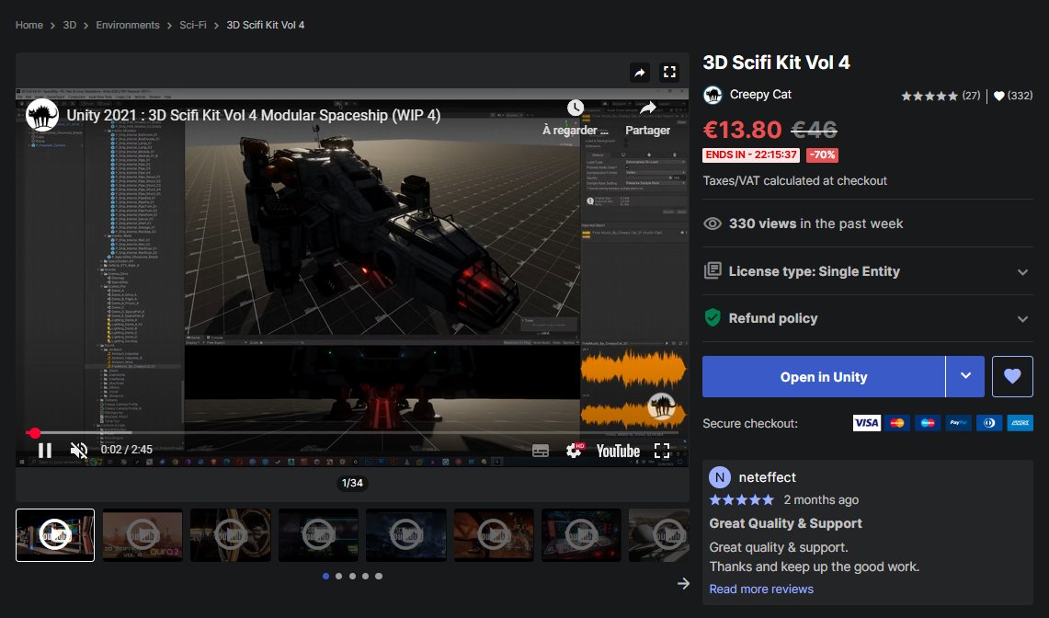Screen dimensions: 1049x618
Task: Click the Creepy Cat watermark in video
Action: (661, 406)
